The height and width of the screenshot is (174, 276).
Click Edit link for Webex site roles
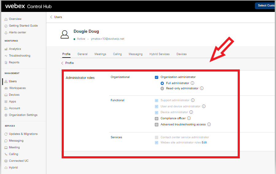coord(204,143)
